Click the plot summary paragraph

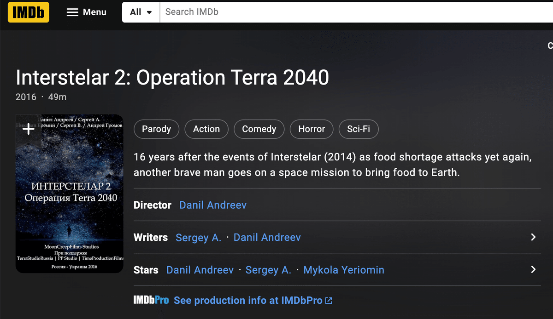(x=333, y=165)
